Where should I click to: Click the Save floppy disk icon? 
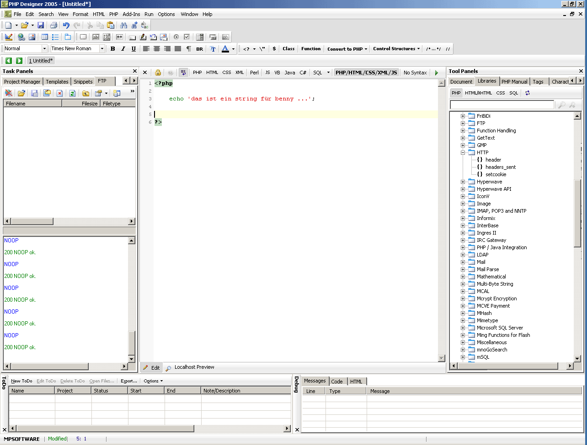pyautogui.click(x=41, y=26)
